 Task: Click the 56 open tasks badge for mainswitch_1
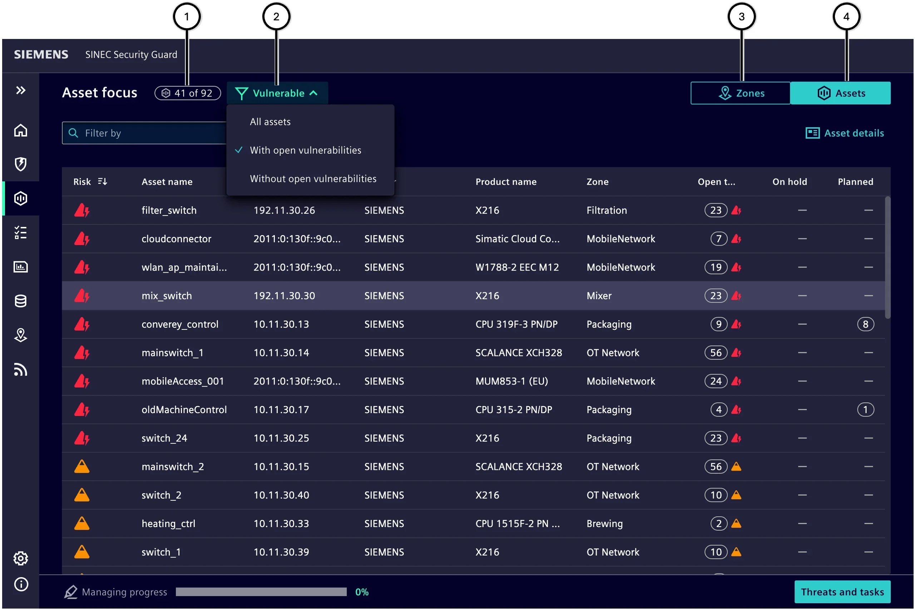(716, 353)
